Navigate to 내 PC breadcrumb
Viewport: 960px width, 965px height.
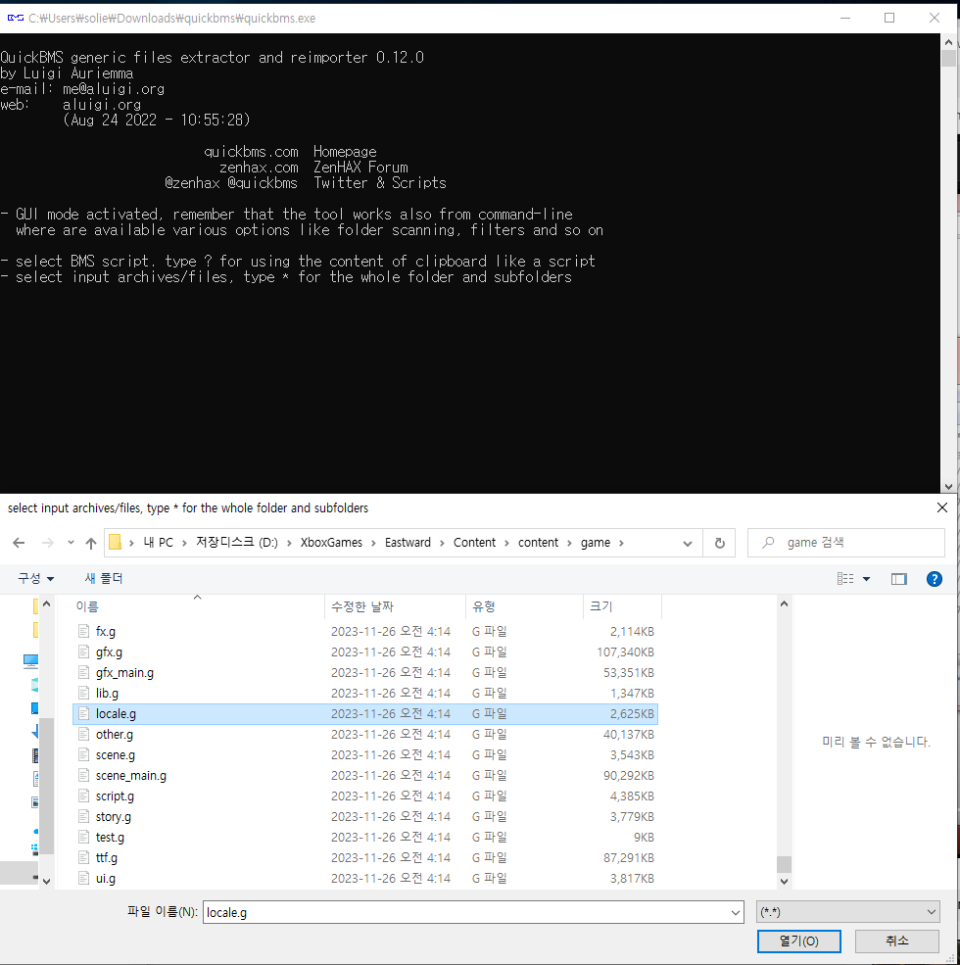158,543
